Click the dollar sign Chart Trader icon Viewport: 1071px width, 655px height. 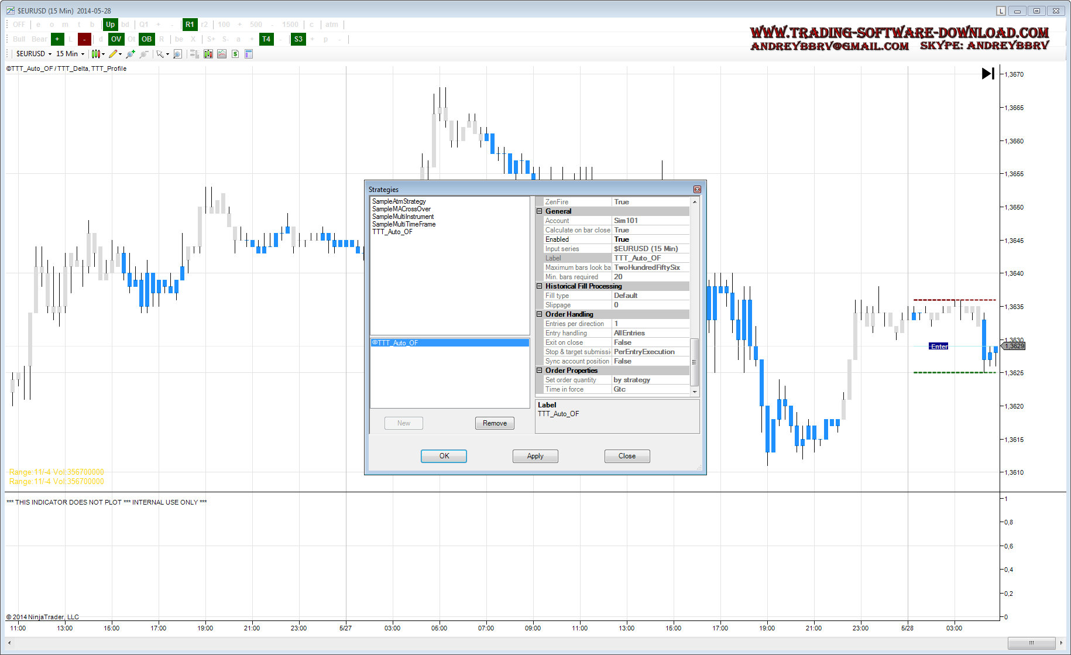click(235, 54)
